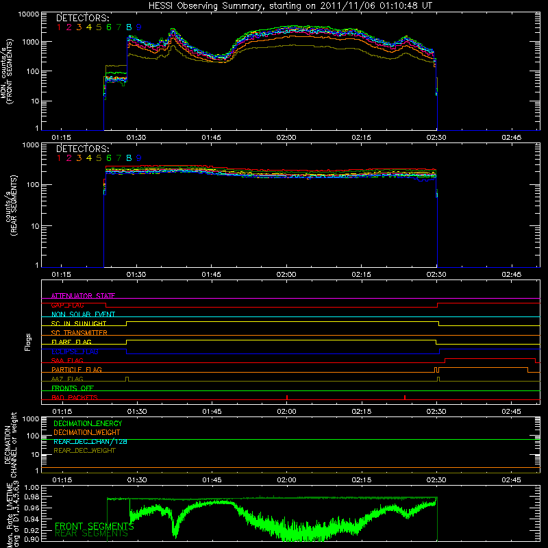Select red detector number 1 in front segments legend
Screen dimensions: 548x548
click(x=59, y=27)
